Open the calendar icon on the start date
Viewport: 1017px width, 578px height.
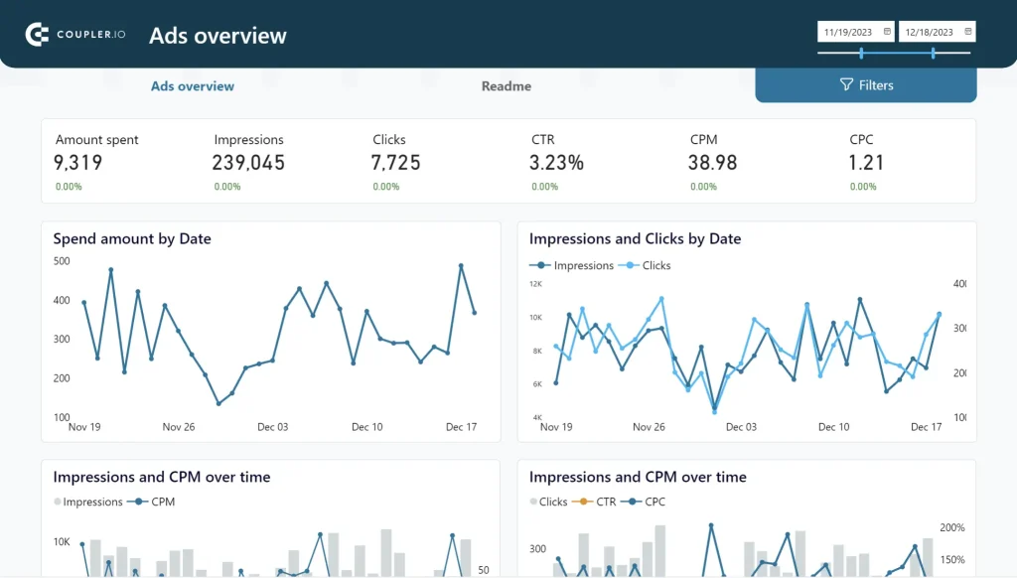(x=887, y=31)
